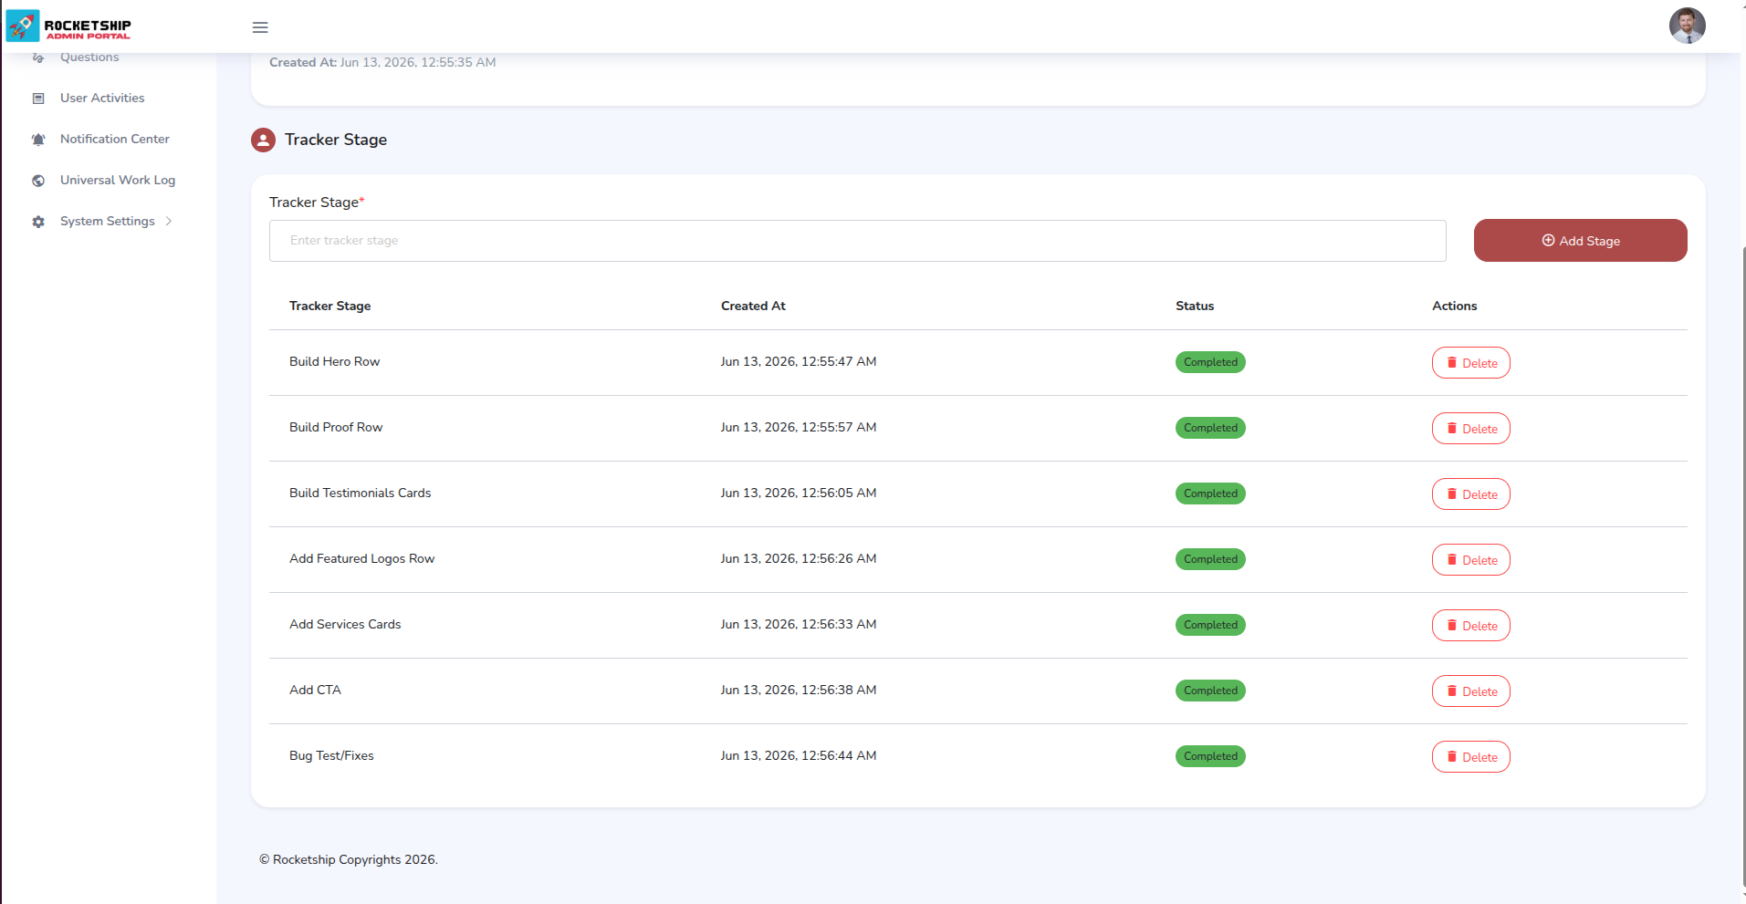Open Notification Center in the sidebar
Viewport: 1746px width, 904px height.
point(115,139)
